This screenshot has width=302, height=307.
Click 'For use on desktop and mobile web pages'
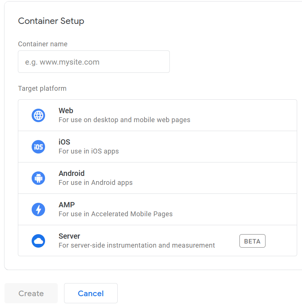pos(124,120)
